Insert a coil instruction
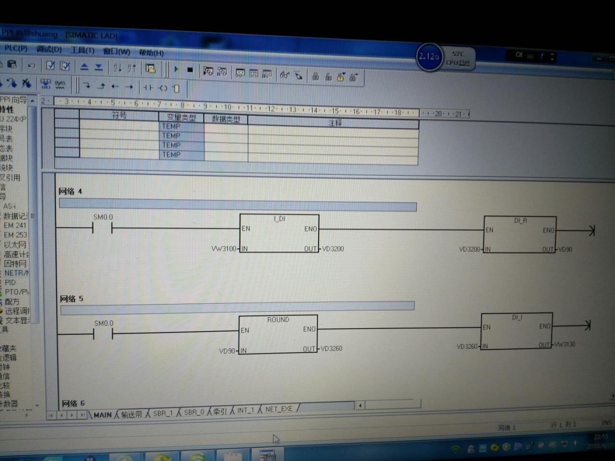Screen dimensions: 615x461 (163, 88)
